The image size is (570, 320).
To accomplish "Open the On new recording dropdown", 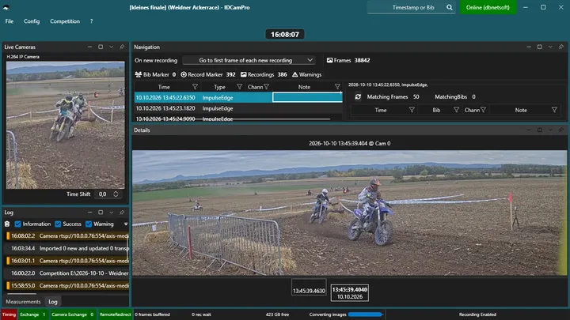I will pos(249,60).
